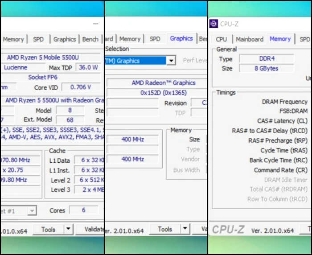Click the GPU code '0x152D (0x1365)'
Screen dimensions: 312x255
(x=157, y=93)
